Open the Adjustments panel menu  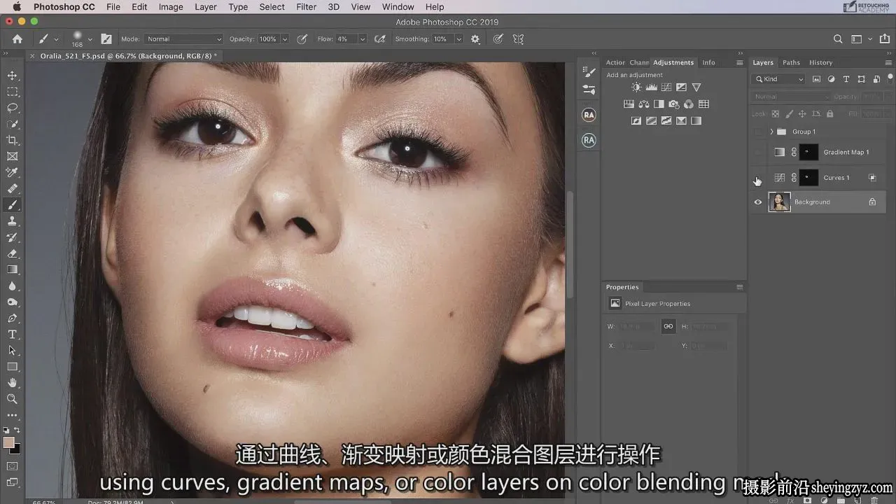click(x=739, y=62)
